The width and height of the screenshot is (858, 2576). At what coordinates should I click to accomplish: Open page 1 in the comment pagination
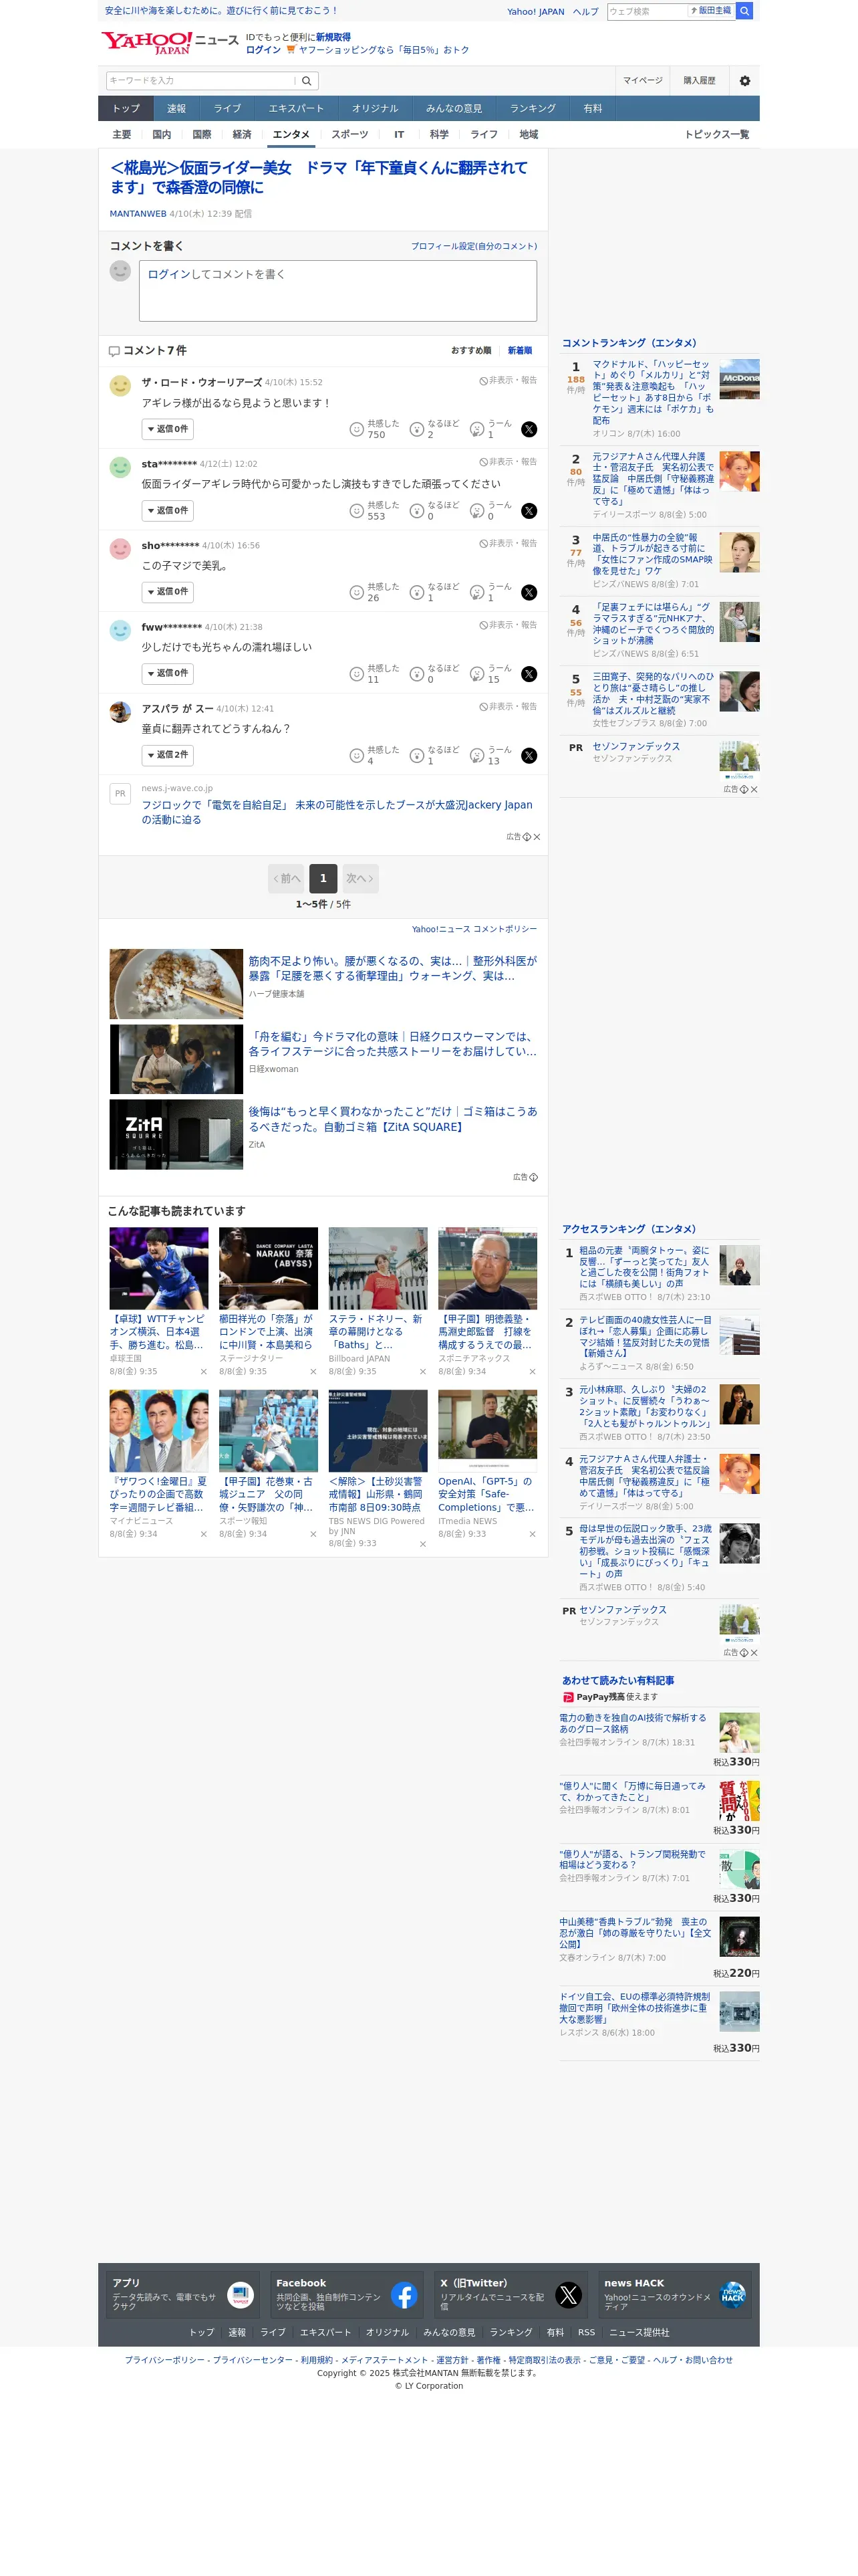click(323, 879)
